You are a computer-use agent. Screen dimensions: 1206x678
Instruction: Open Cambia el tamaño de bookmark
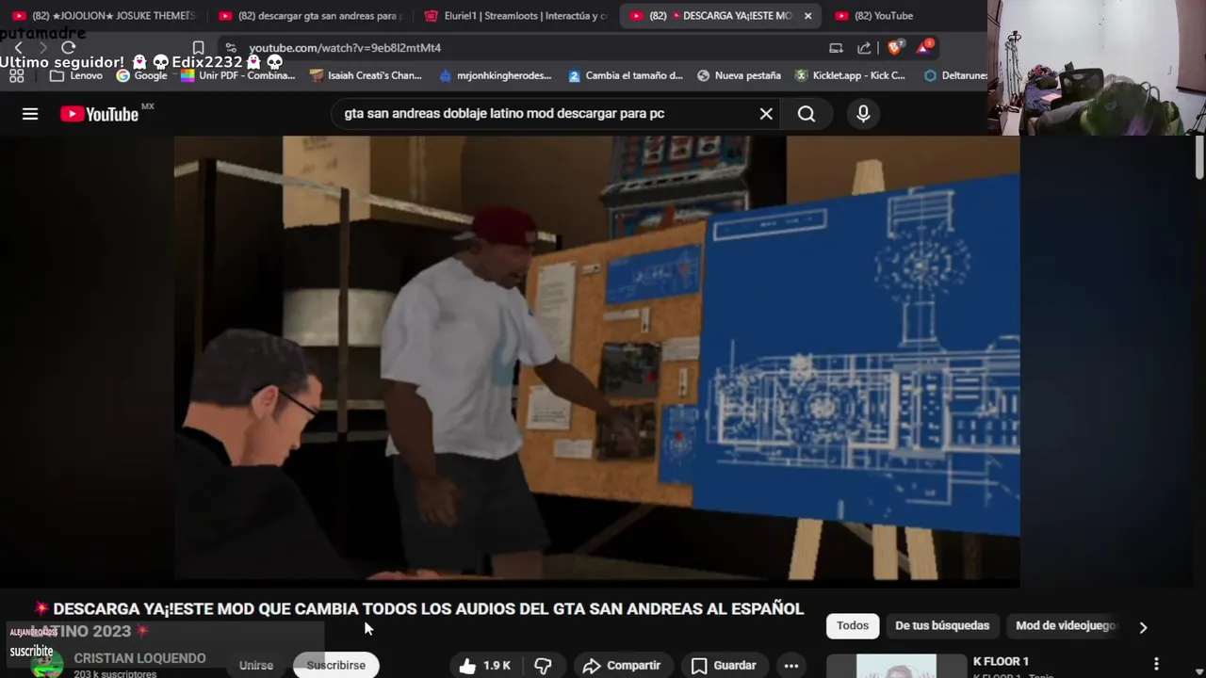626,75
